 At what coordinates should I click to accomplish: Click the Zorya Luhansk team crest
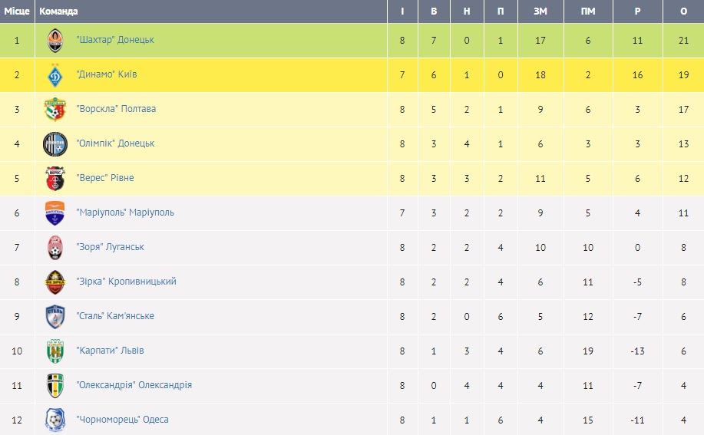point(55,247)
